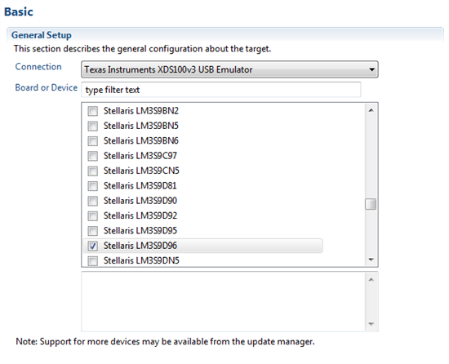The height and width of the screenshot is (364, 449).
Task: Uncheck the Stellaris LM3S9D96 checkbox
Action: [92, 246]
